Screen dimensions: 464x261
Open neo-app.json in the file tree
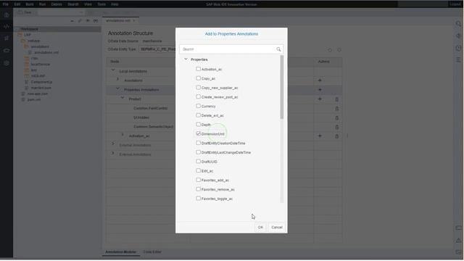[x=37, y=94]
